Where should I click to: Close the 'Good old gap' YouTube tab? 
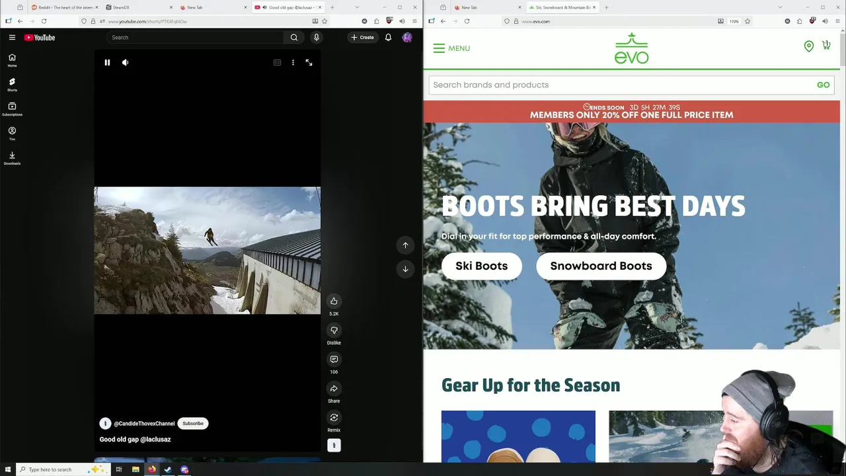point(321,7)
